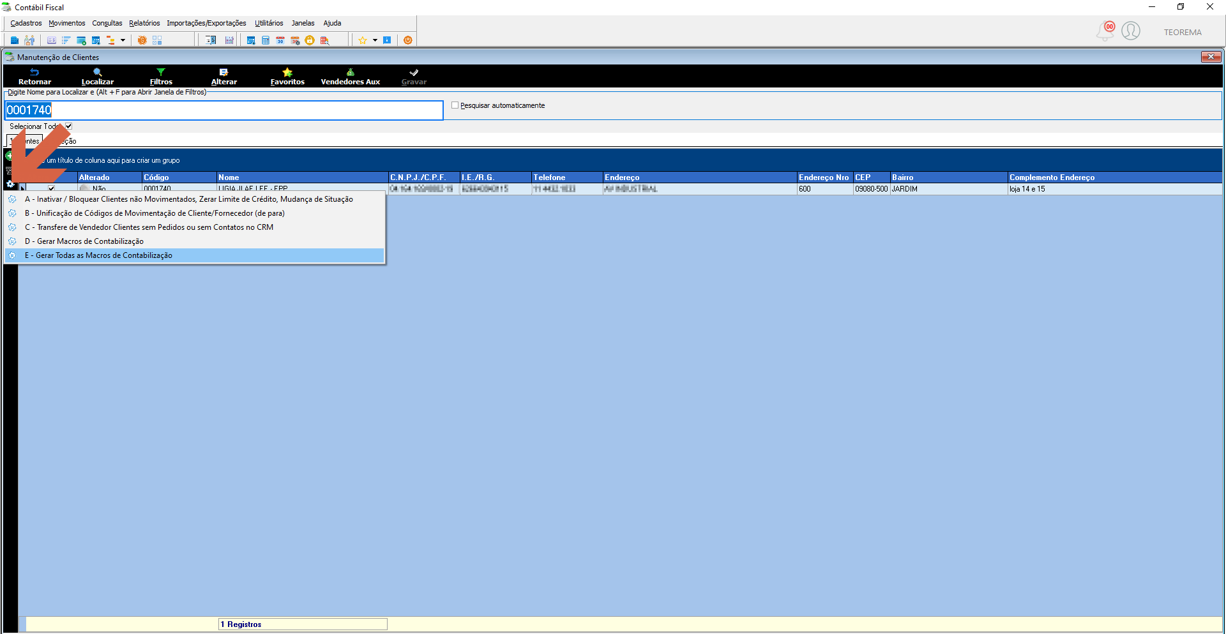Screen dimensions: 1226x634
Task: Click the Gravar button
Action: point(414,77)
